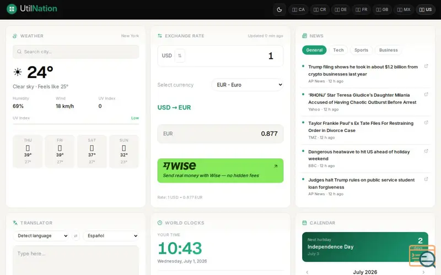Open the EUR - Euro currency dropdown
The height and width of the screenshot is (275, 441).
(247, 85)
